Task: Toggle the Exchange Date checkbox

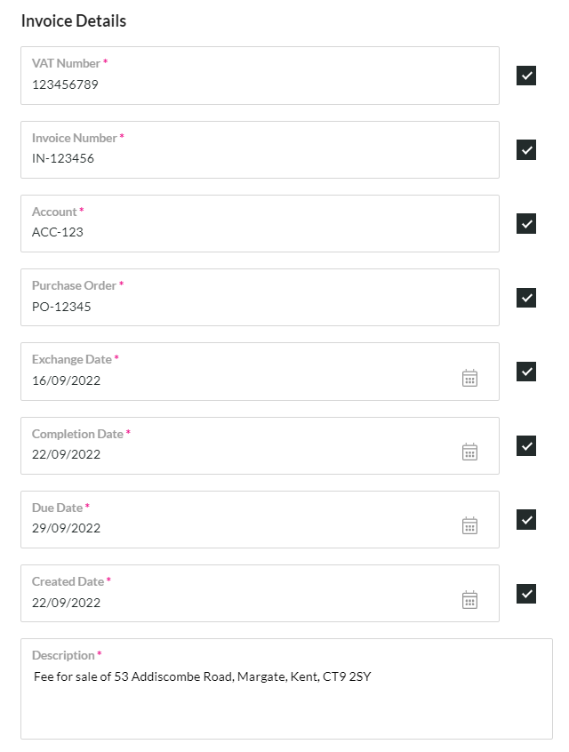Action: tap(525, 372)
